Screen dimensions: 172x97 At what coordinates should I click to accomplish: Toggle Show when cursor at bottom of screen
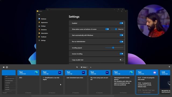tap(107, 29)
